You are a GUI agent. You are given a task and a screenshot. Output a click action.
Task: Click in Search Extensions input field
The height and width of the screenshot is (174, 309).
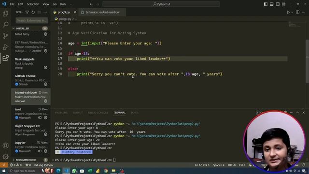pos(31,20)
